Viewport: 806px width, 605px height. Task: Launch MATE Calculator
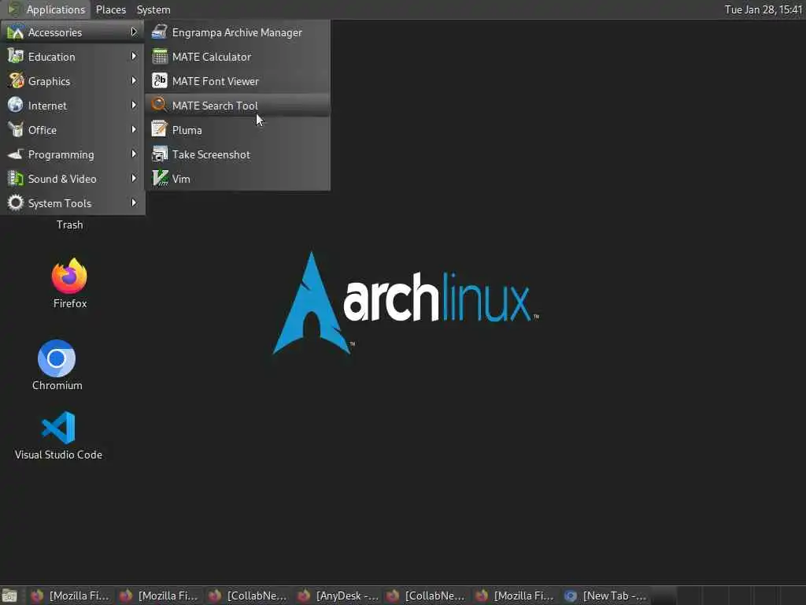tap(237, 57)
